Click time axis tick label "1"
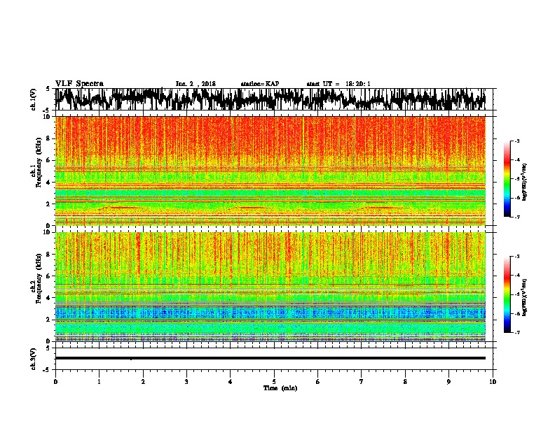The width and height of the screenshot is (555, 428). (99, 382)
